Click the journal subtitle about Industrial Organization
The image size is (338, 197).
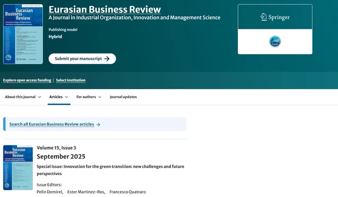(134, 17)
